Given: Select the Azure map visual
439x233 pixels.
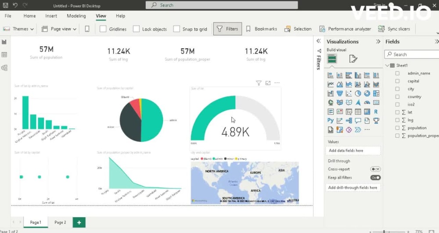Looking at the screenshot, I should [358, 103].
